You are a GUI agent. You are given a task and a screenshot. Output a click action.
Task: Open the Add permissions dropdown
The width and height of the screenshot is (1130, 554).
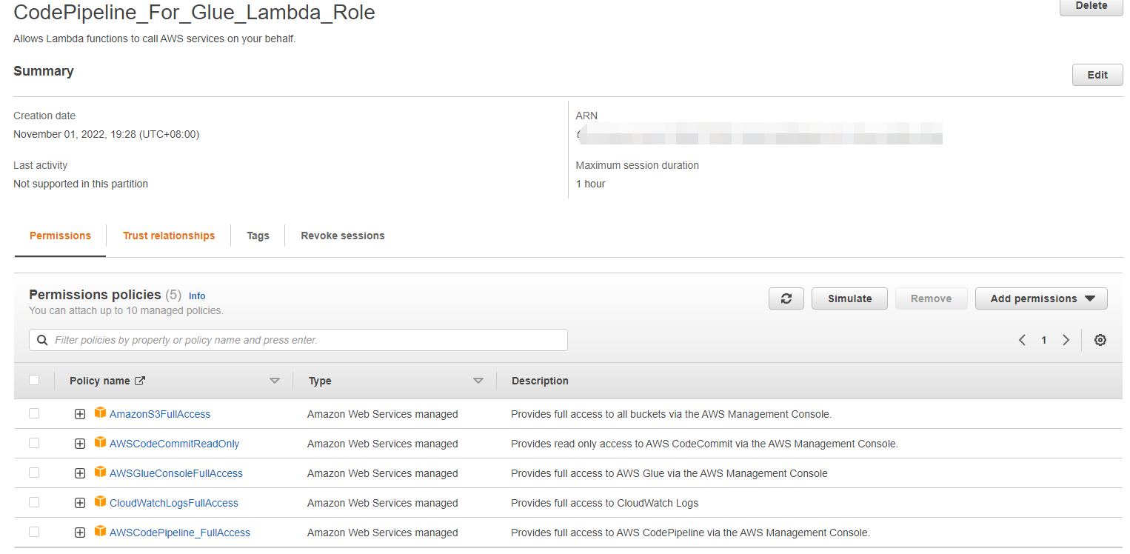pos(1041,298)
